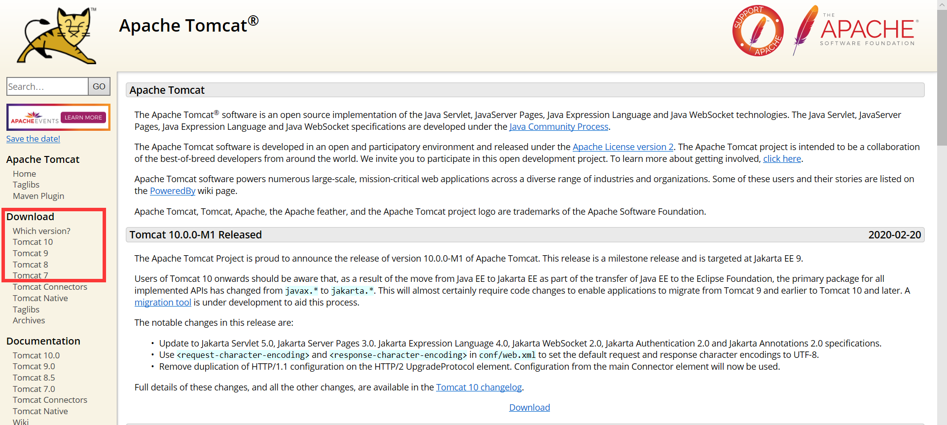Click the Documentation sidebar heading
Image resolution: width=947 pixels, height=425 pixels.
[x=43, y=341]
